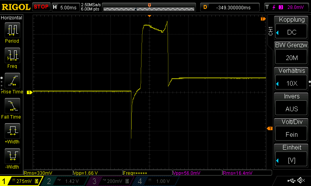Viewport: 311px width, 186px height.
Task: Click the speaker mute icon
Action: click(302, 180)
